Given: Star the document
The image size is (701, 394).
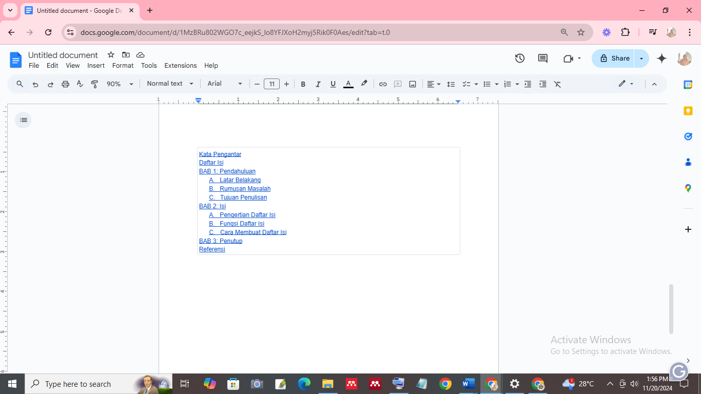Looking at the screenshot, I should tap(111, 55).
